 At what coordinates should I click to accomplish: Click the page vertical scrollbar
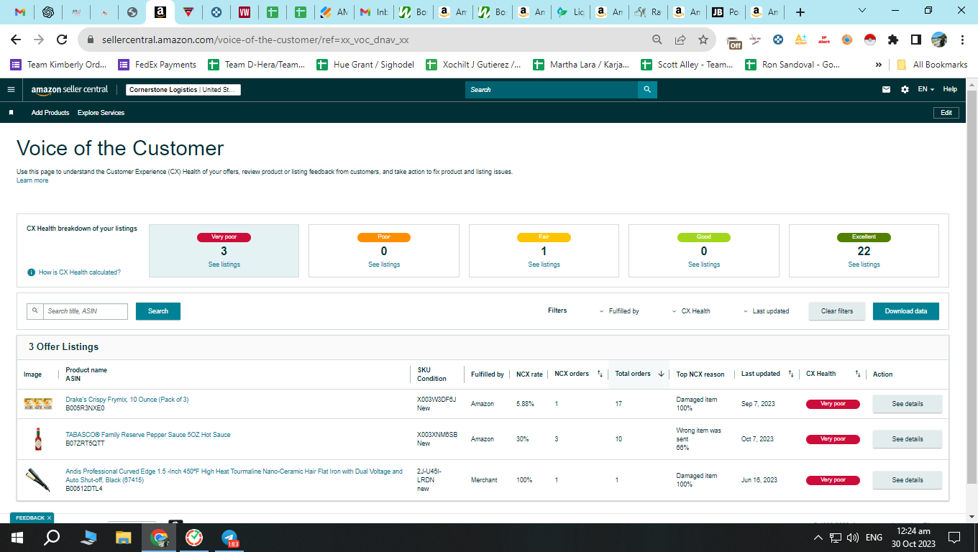point(972,287)
